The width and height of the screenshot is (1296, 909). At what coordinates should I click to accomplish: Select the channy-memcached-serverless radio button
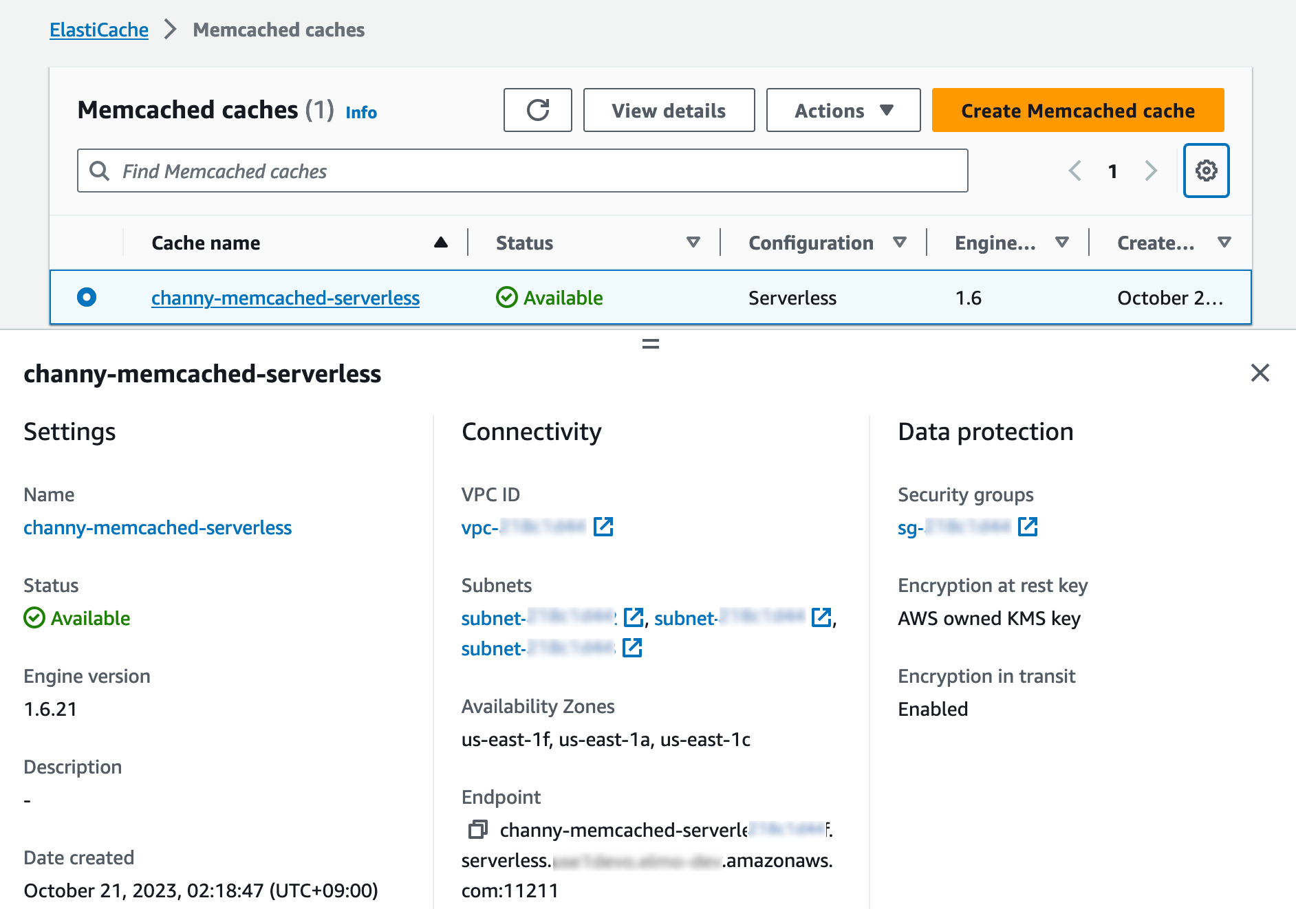(x=87, y=297)
